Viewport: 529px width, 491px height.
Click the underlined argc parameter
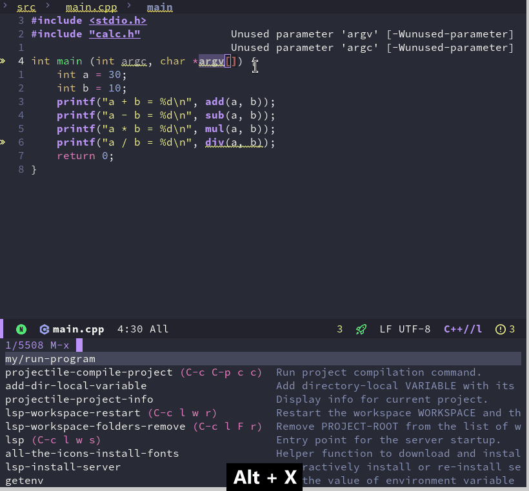click(134, 61)
